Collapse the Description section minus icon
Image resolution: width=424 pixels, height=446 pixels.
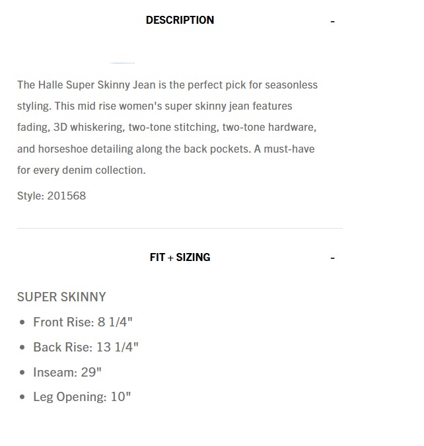click(x=332, y=21)
